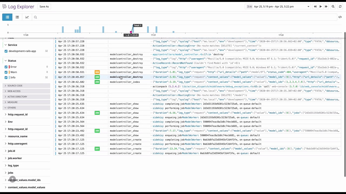Toggle the Error status checkbox
The height and width of the screenshot is (194, 346).
pyautogui.click(x=6, y=67)
